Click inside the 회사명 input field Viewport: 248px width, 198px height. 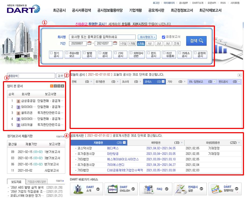pyautogui.click(x=103, y=36)
